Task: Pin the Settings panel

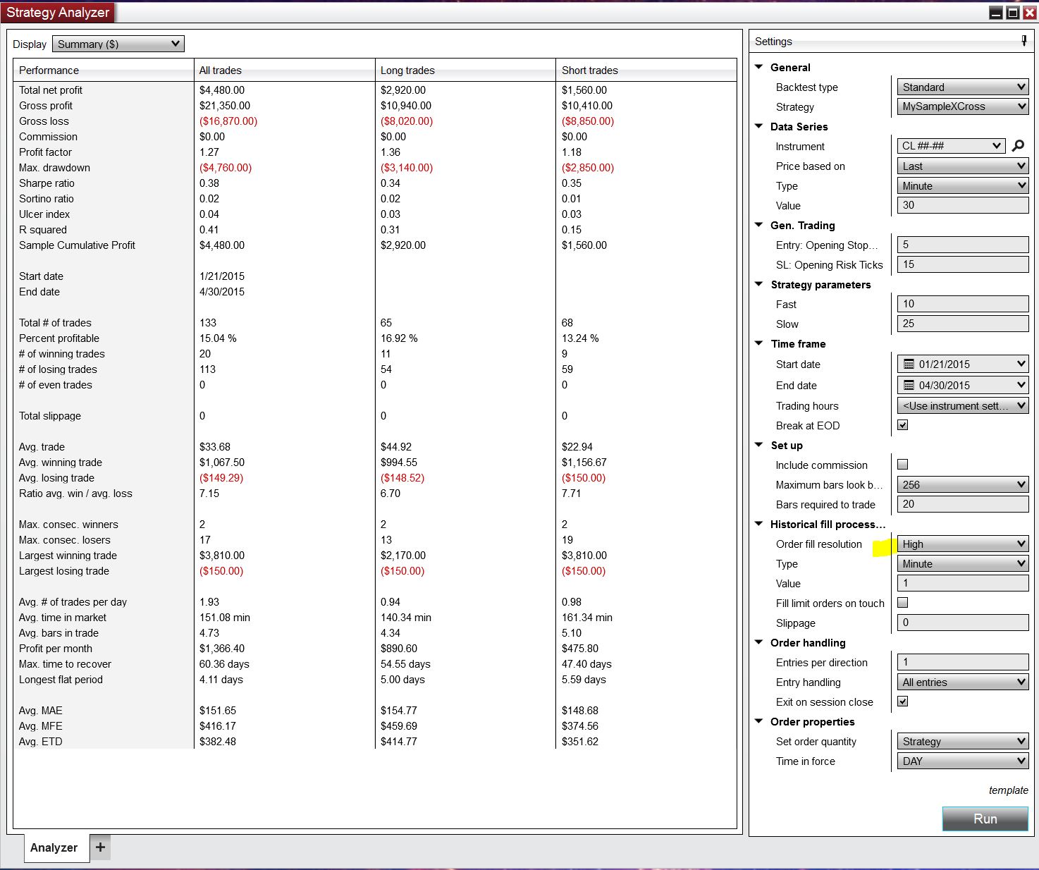Action: click(1024, 41)
